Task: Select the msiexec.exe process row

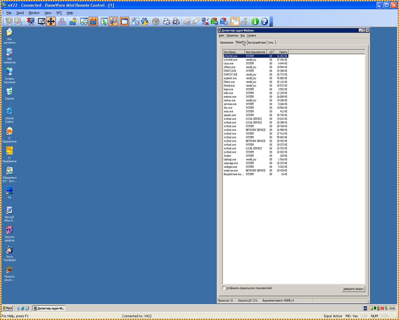Action: tap(255, 97)
